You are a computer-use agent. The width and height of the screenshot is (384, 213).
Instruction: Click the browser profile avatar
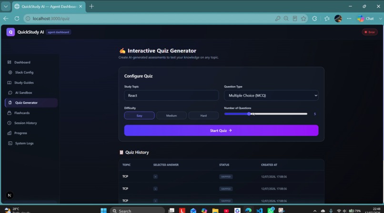(338, 19)
